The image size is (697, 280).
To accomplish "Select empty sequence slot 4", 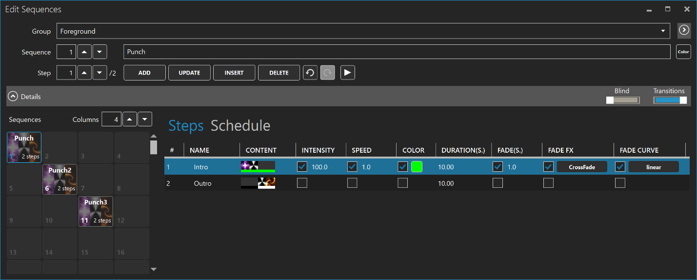I will tap(132, 147).
